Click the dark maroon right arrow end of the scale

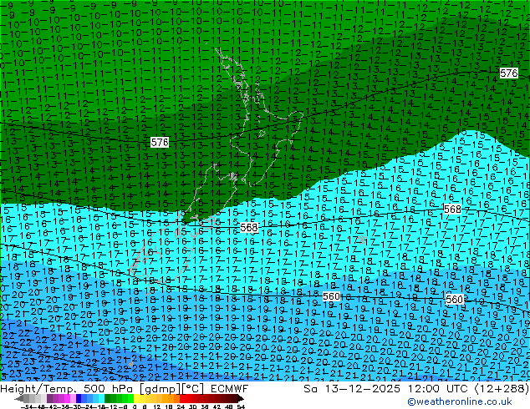click(241, 398)
